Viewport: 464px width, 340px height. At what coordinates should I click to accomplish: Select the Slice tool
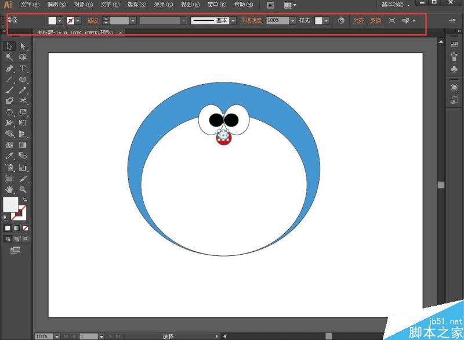tap(23, 179)
